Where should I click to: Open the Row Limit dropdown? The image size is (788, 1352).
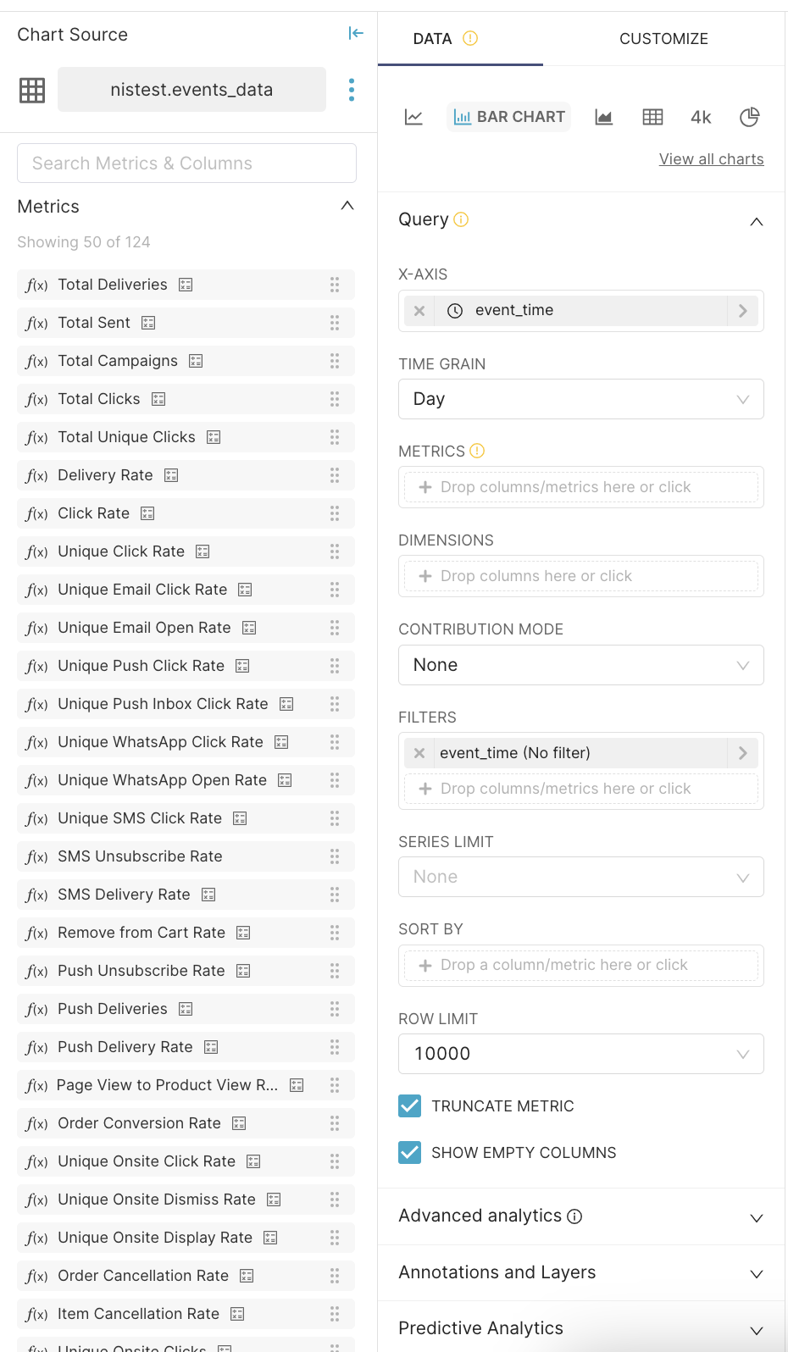580,1054
